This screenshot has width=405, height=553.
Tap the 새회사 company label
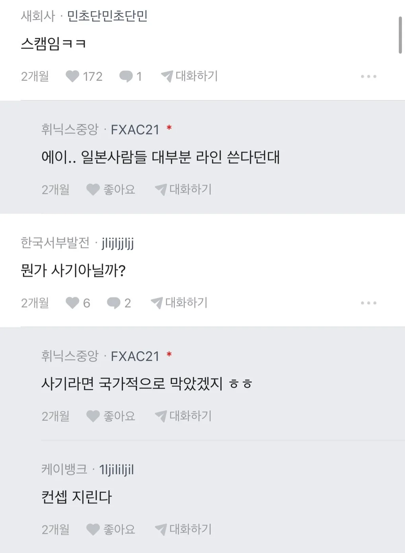38,16
